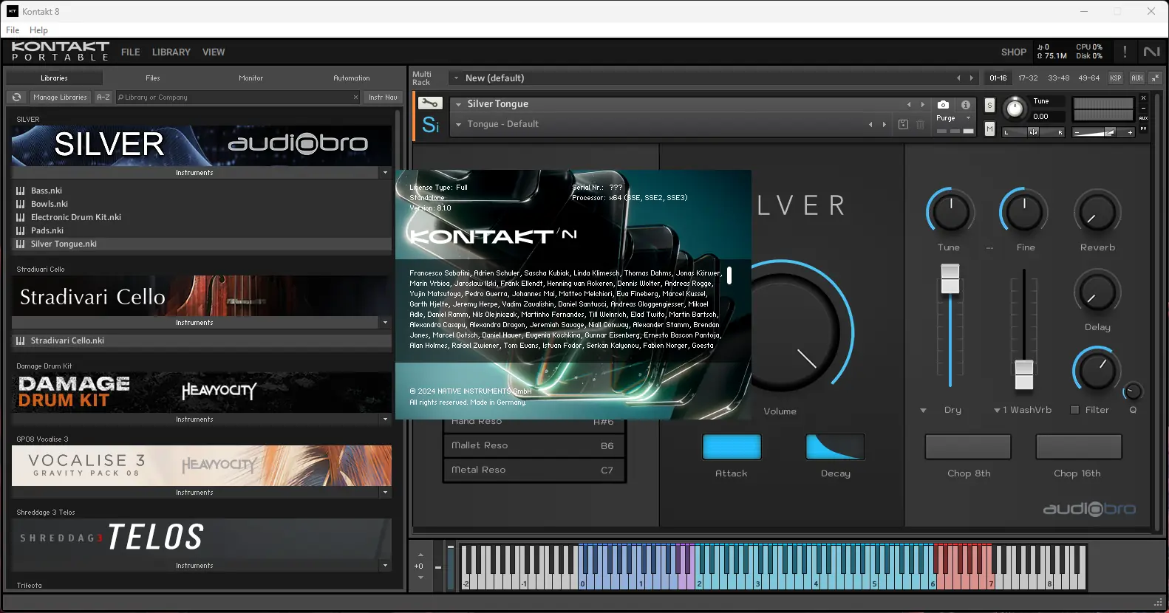Open the Silver Tongue instrument dropdown
This screenshot has width=1169, height=613.
coord(458,104)
